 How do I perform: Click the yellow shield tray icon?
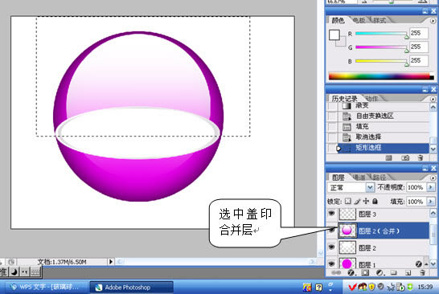coord(371,287)
